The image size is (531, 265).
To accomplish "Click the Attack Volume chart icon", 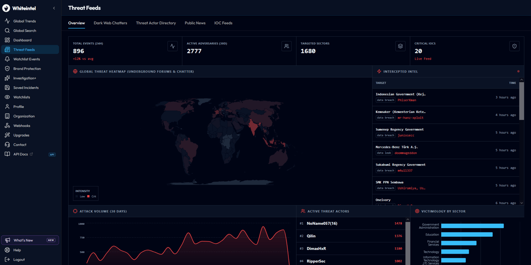I will 75,211.
